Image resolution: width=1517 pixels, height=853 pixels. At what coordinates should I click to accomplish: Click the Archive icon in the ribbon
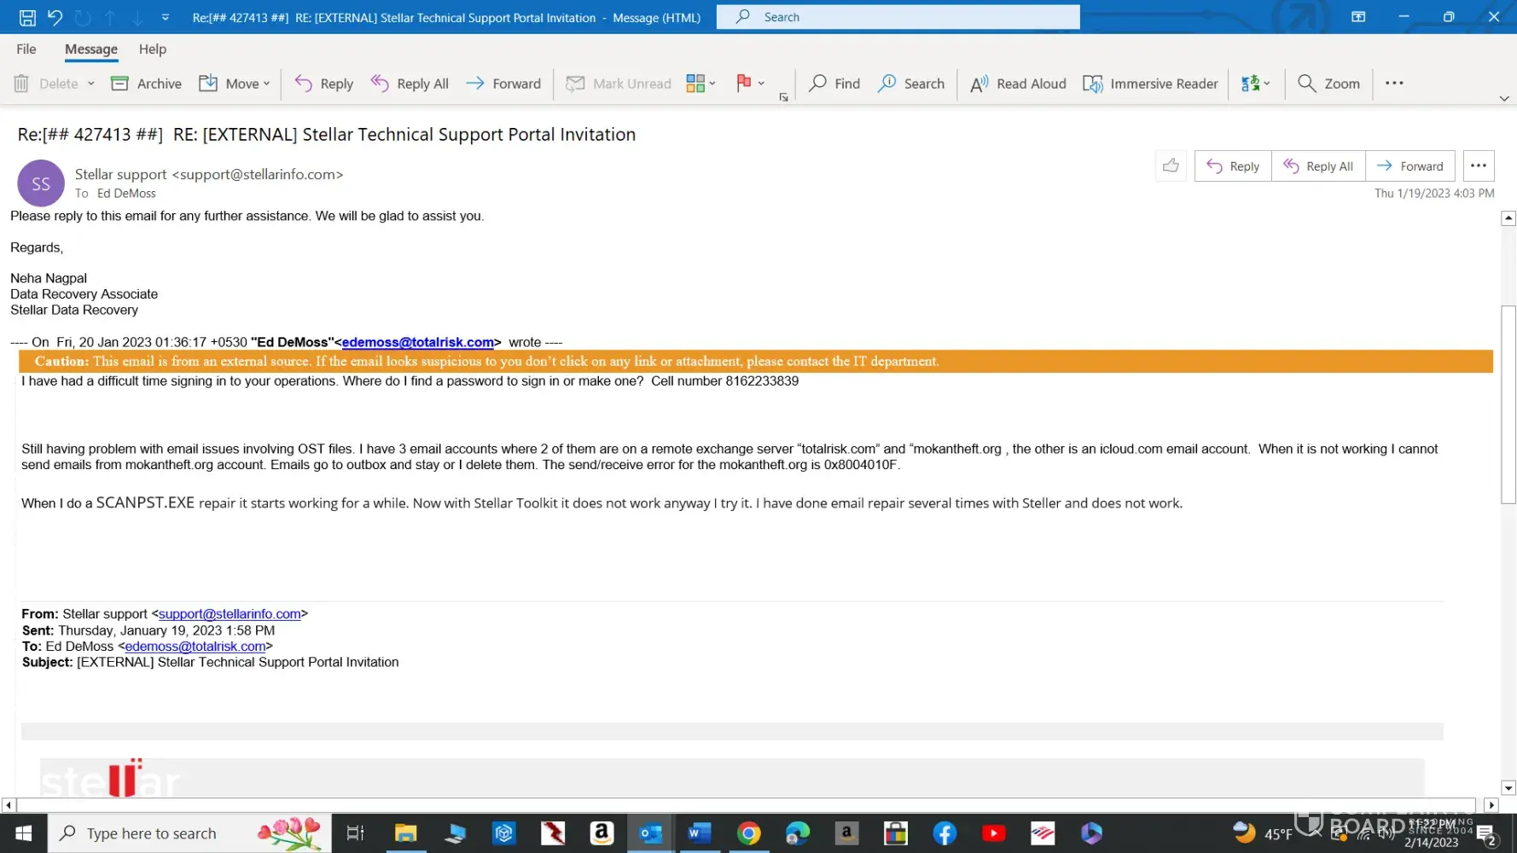point(120,84)
